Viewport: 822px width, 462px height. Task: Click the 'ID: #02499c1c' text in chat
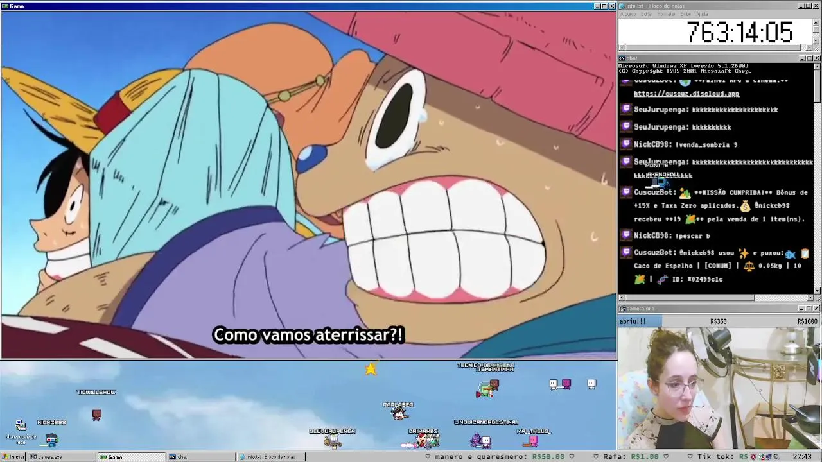[x=697, y=280]
